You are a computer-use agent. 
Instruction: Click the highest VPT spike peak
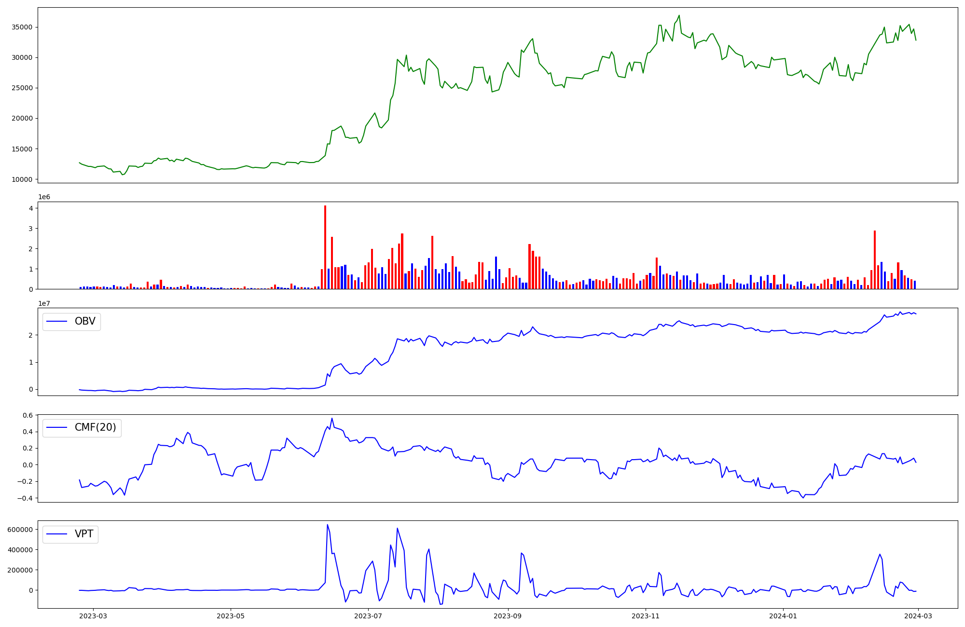click(327, 525)
